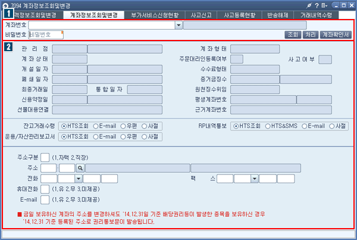Click the 계좌확인서 button
Screen dimensions: 357x240
click(x=336, y=35)
